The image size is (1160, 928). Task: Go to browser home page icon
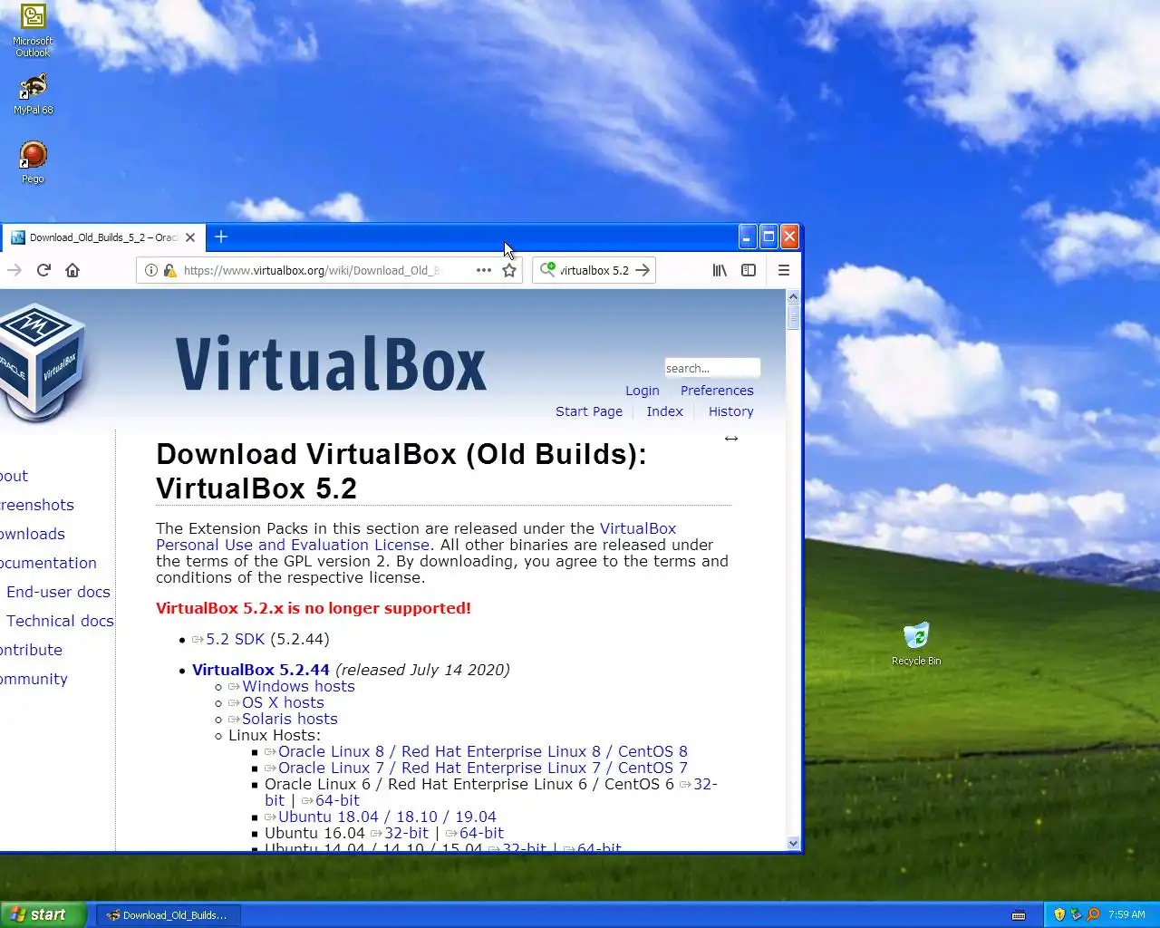pos(72,270)
